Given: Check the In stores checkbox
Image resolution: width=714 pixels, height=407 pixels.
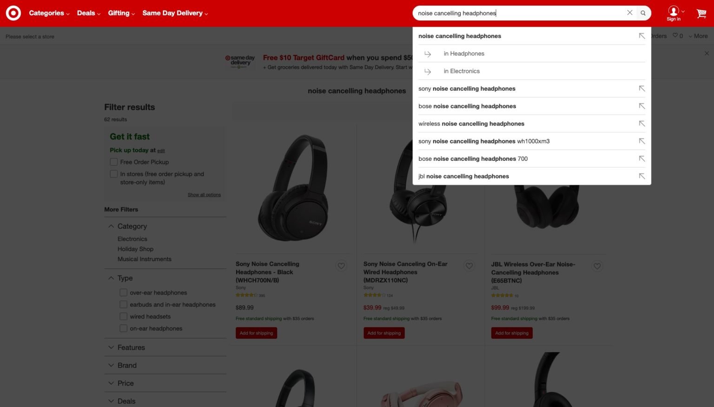Looking at the screenshot, I should click(114, 174).
